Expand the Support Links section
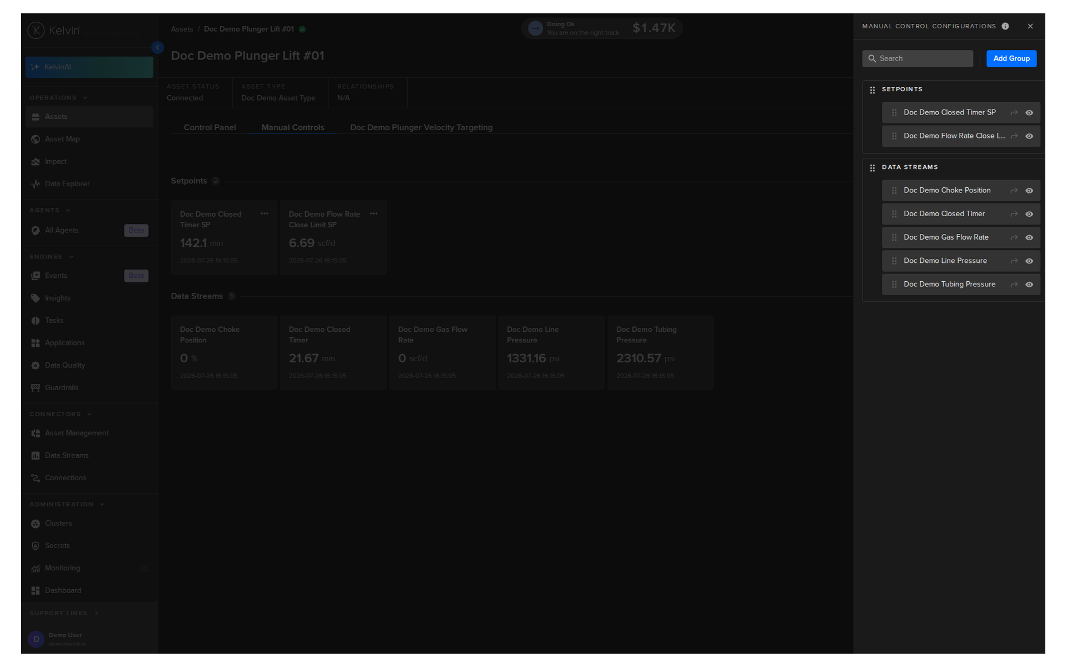Screen dimensions: 1067x667 [x=64, y=614]
